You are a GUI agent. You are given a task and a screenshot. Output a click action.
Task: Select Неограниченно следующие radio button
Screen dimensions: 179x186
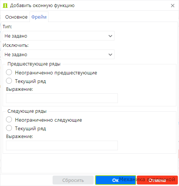(x=9, y=119)
